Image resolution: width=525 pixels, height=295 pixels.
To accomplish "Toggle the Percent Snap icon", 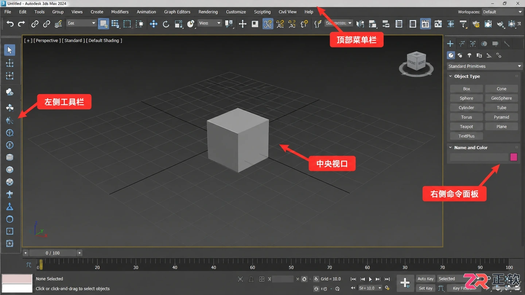I will point(292,24).
